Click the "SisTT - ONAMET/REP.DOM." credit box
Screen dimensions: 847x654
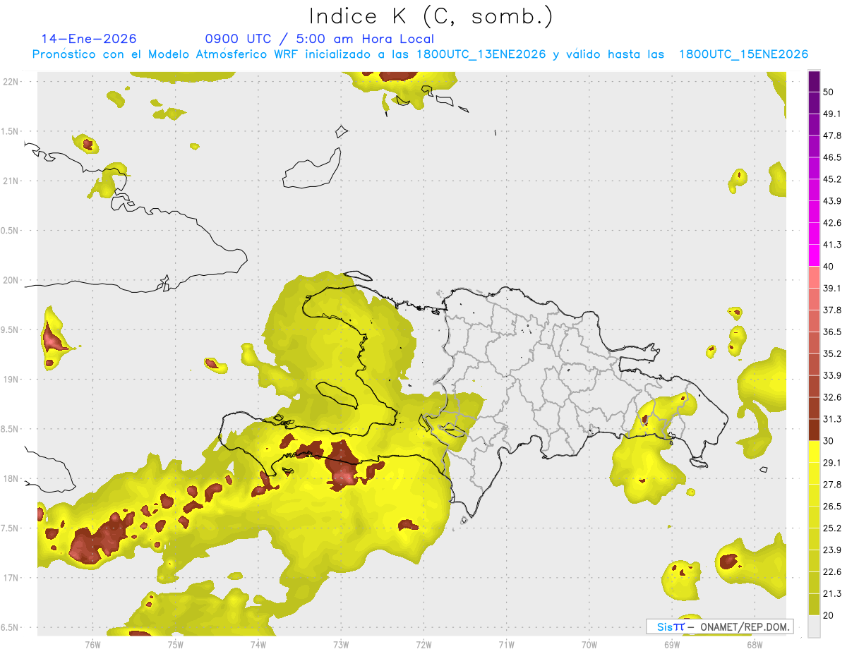720,626
